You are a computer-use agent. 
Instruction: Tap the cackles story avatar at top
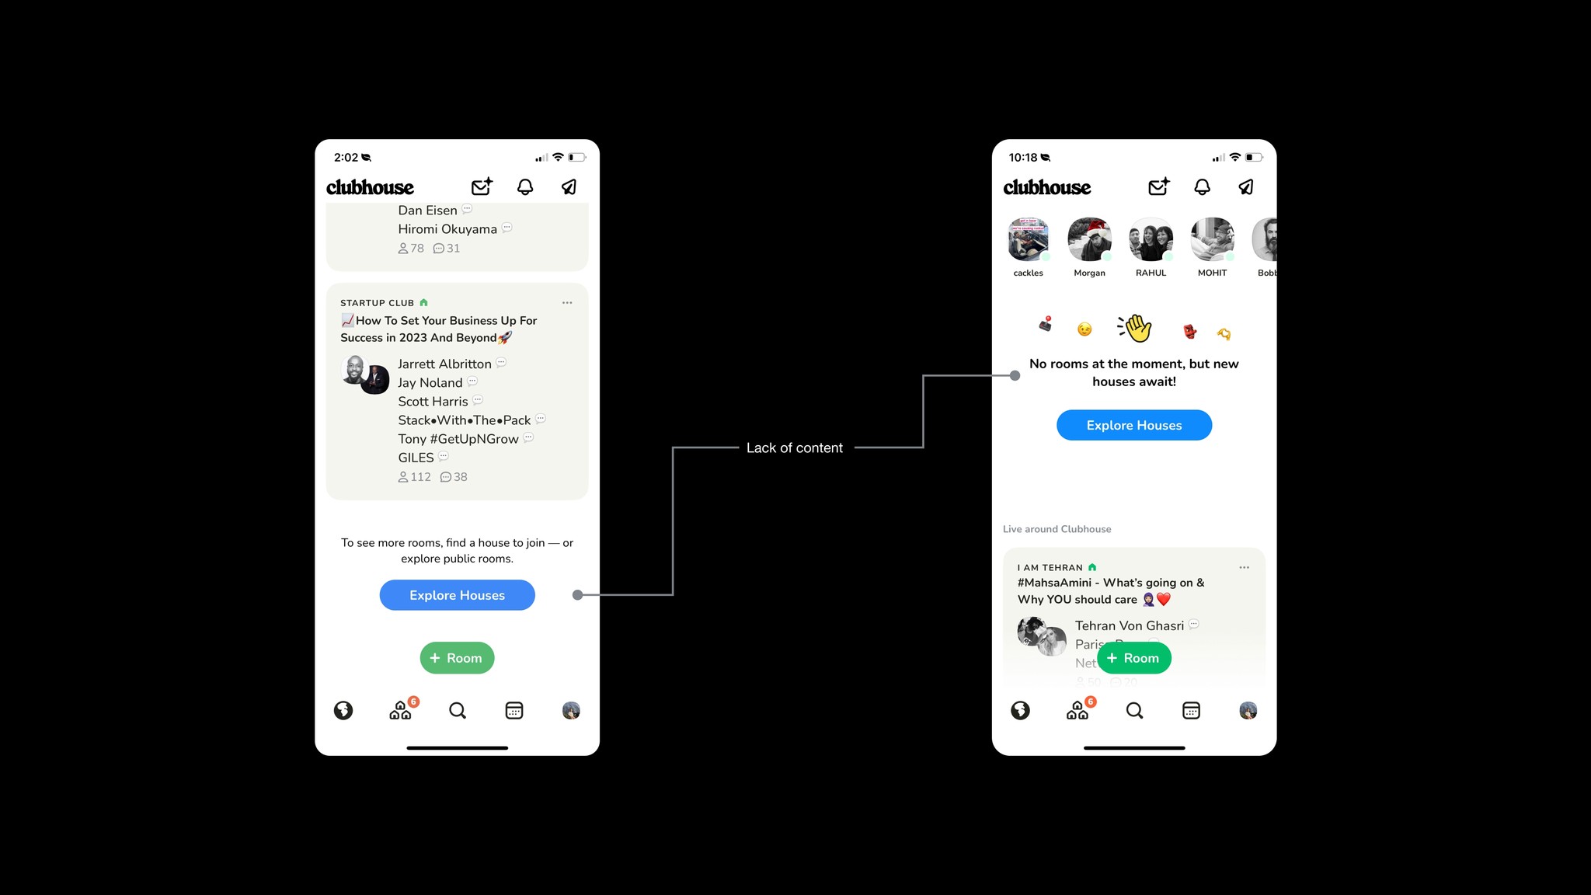click(1026, 239)
